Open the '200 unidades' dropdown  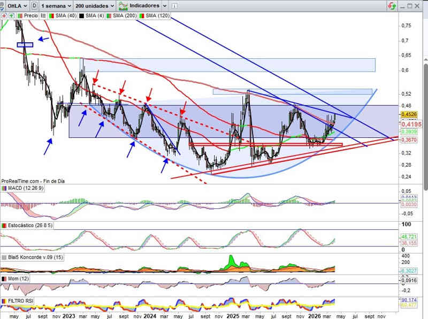(x=95, y=5)
